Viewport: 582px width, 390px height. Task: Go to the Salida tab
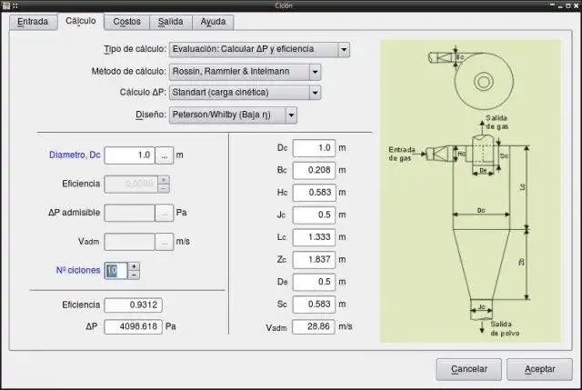[170, 22]
